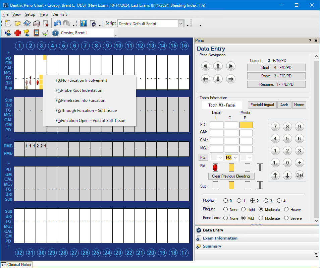The width and height of the screenshot is (320, 268).
Task: Click the Facial/Lingual button
Action: click(262, 105)
